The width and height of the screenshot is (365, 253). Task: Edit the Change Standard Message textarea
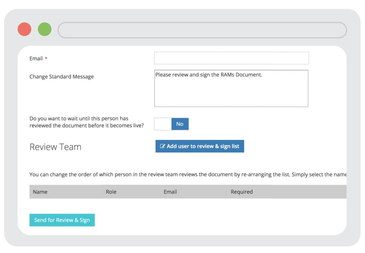pos(231,89)
